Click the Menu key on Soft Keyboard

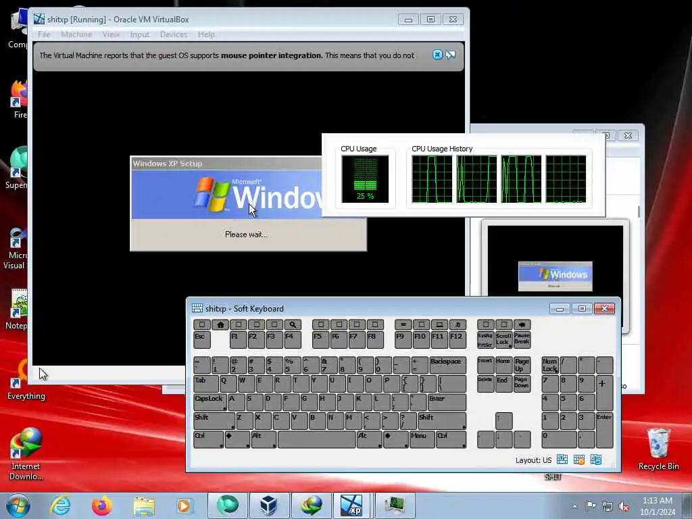click(x=422, y=439)
